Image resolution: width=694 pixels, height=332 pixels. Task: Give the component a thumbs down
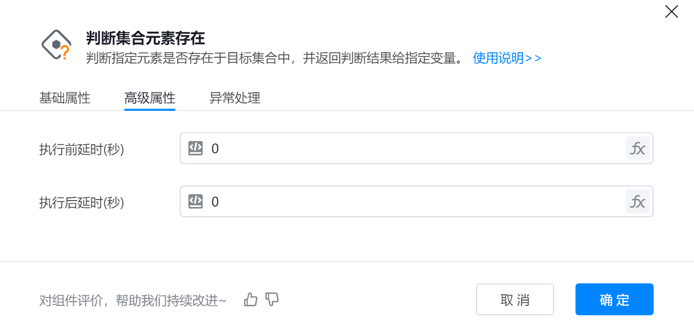[272, 300]
